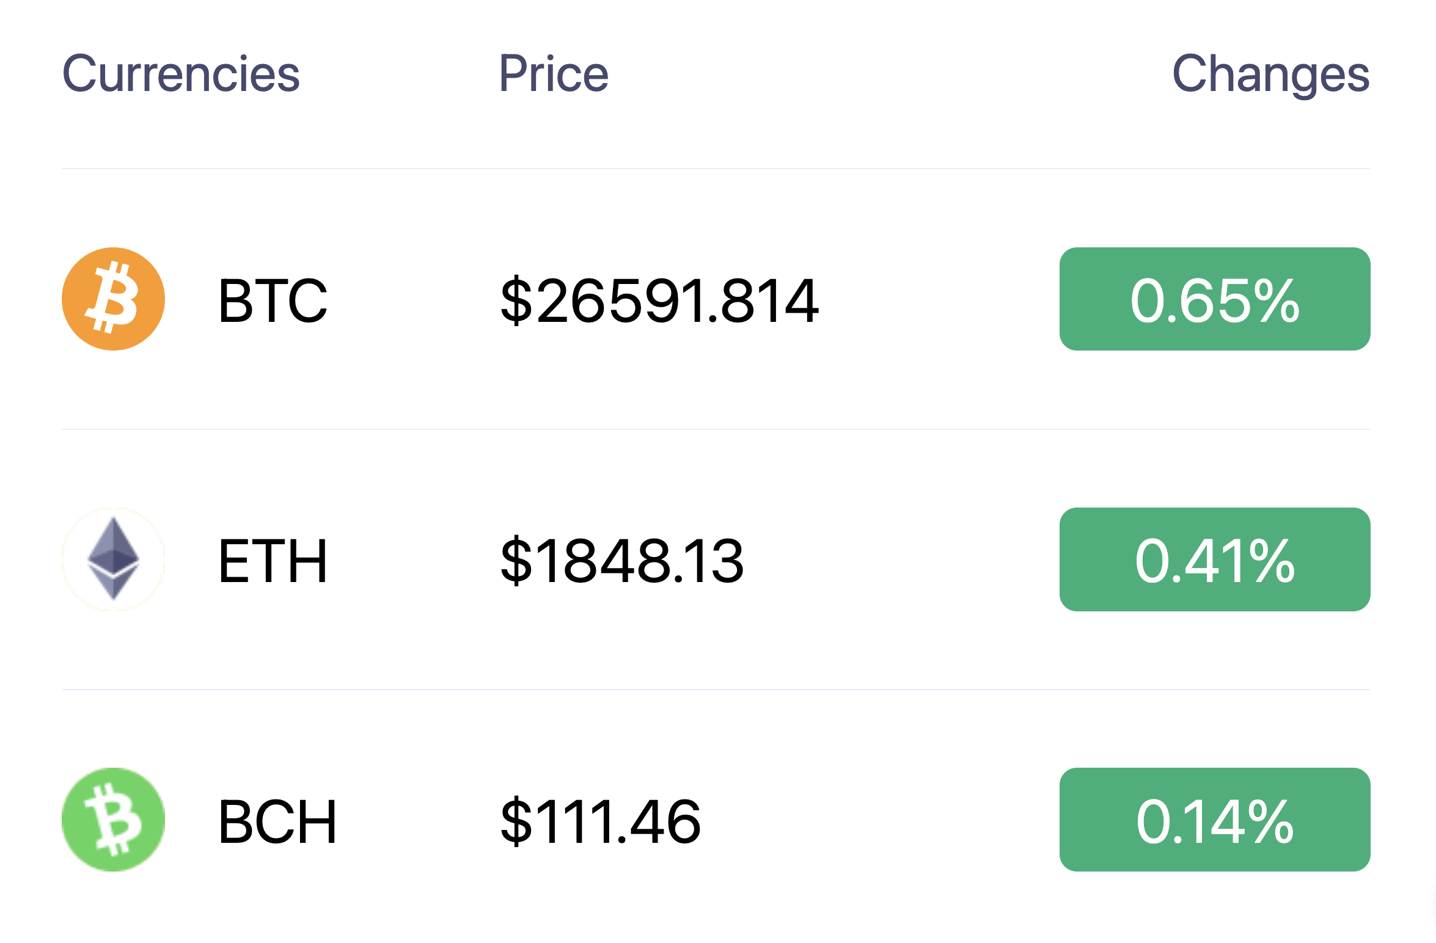Viewport: 1436px width, 943px height.
Task: Click the green Bitcoin Cash icon
Action: (114, 820)
